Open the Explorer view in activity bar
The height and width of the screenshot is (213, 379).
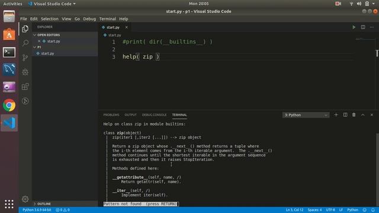25,29
